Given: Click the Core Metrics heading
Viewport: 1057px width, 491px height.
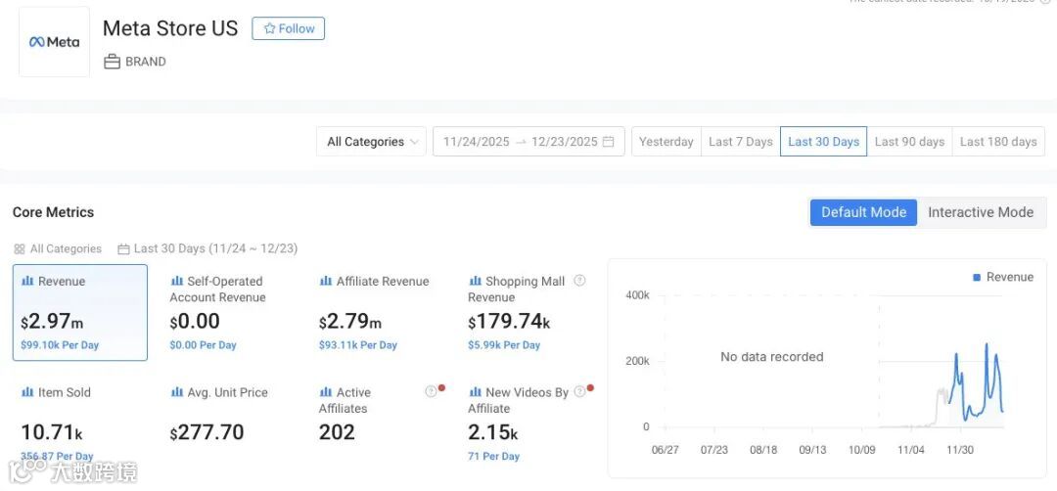Looking at the screenshot, I should (53, 212).
